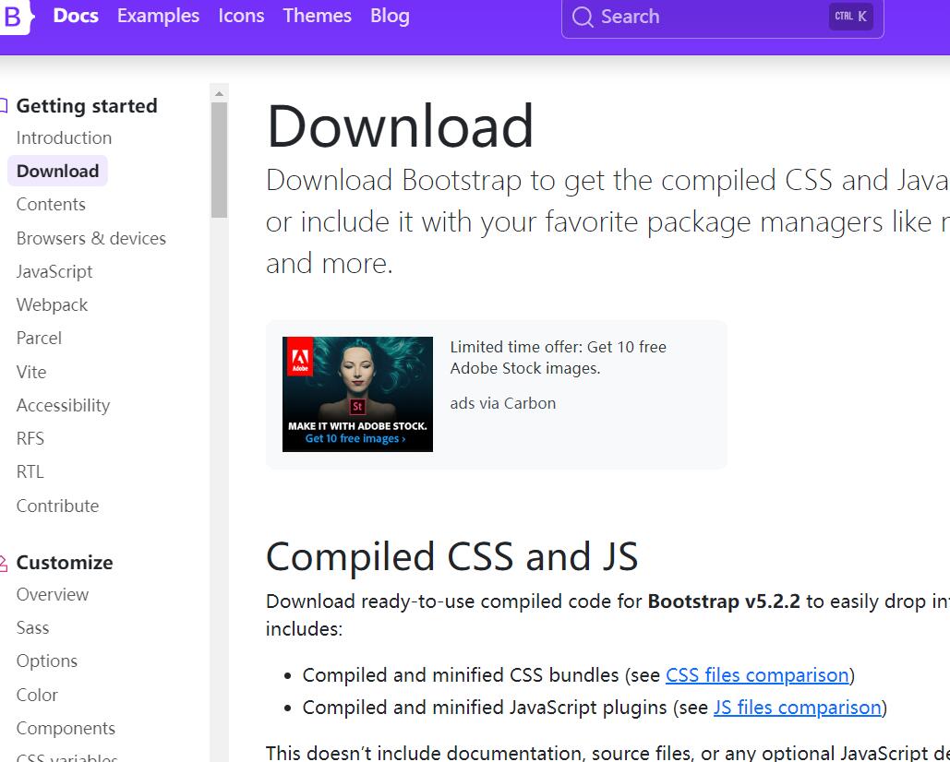
Task: Click the ads via Carbon link
Action: coord(502,403)
